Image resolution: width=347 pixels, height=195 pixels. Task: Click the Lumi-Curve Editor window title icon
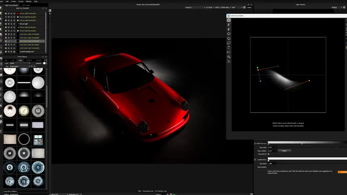point(228,16)
